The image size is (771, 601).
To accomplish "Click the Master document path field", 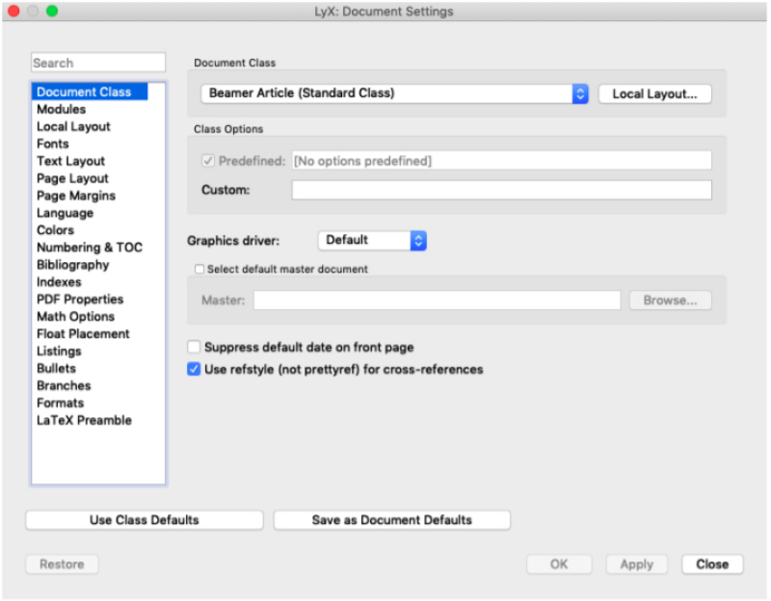I will click(x=438, y=300).
